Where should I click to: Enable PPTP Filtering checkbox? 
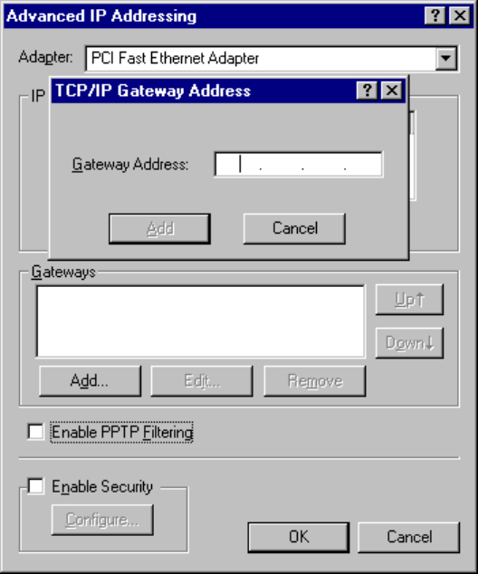pos(35,431)
